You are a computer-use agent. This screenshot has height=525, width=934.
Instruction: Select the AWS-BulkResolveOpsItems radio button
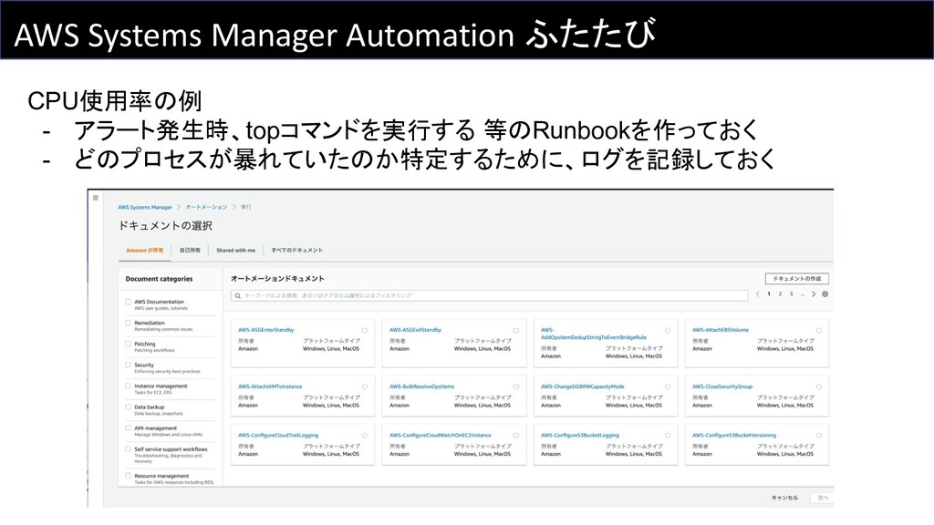[x=516, y=386]
